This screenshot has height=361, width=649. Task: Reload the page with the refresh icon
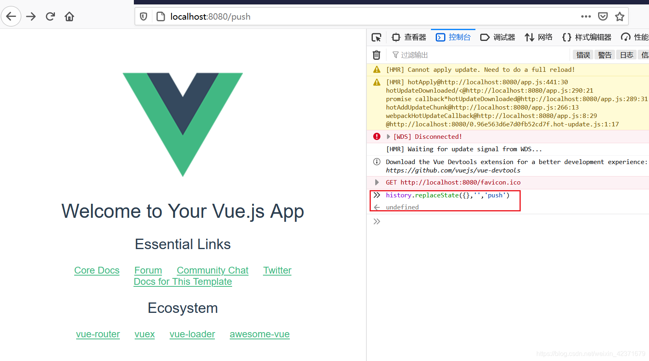50,16
